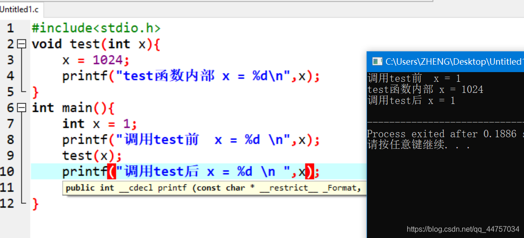
Task: Click '请按任意键继续' console prompt
Action: point(419,145)
